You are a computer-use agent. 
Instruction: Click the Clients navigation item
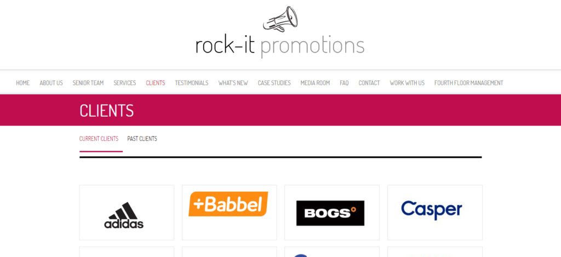(156, 83)
